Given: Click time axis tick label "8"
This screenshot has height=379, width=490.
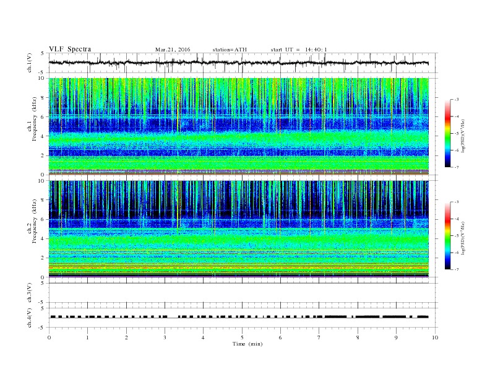Looking at the screenshot, I should (358, 338).
